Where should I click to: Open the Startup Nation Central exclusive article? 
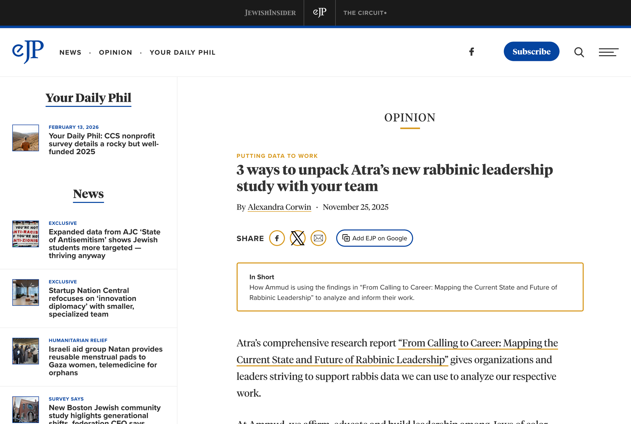pos(92,302)
